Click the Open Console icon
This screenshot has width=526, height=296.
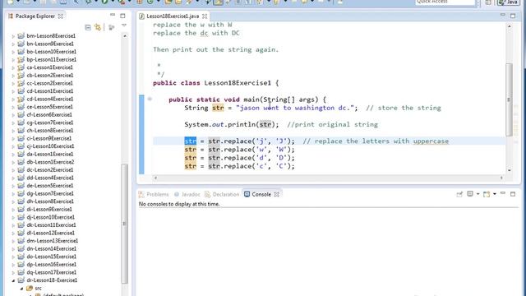click(487, 194)
